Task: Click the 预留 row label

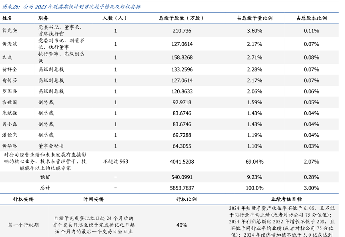Action: (x=45, y=177)
